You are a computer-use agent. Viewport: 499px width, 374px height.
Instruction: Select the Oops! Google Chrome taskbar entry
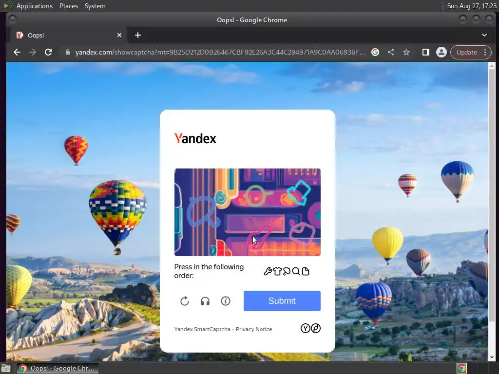point(58,368)
